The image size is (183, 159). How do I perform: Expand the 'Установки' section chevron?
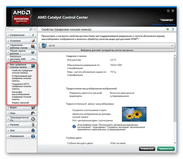pyautogui.click(x=8, y=41)
